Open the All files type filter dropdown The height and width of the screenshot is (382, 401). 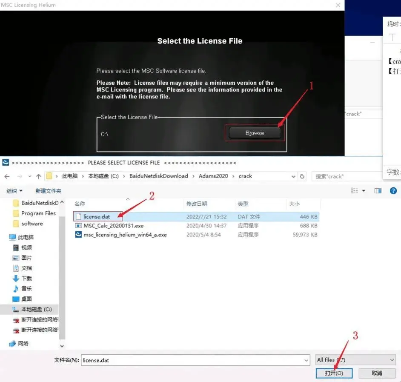point(355,360)
